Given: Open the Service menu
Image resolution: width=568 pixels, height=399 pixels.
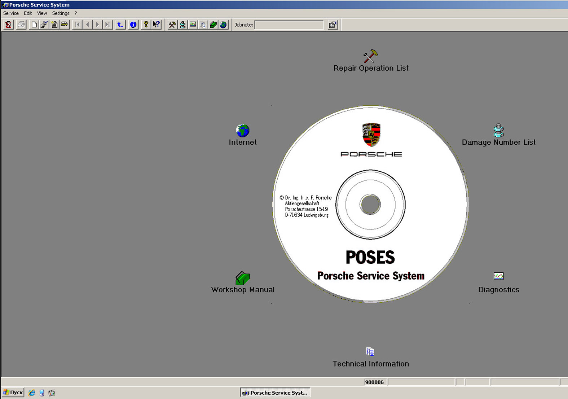Looking at the screenshot, I should click(11, 13).
